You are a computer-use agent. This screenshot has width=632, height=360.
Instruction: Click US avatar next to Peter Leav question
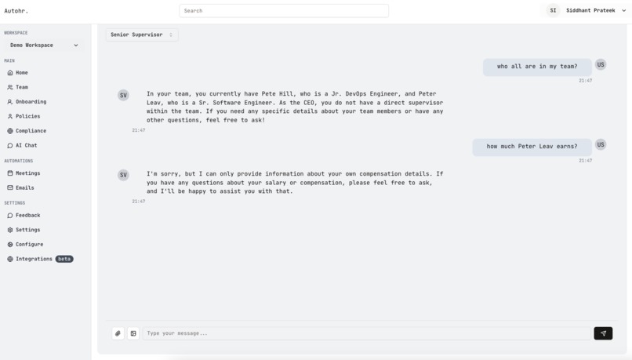(x=601, y=144)
